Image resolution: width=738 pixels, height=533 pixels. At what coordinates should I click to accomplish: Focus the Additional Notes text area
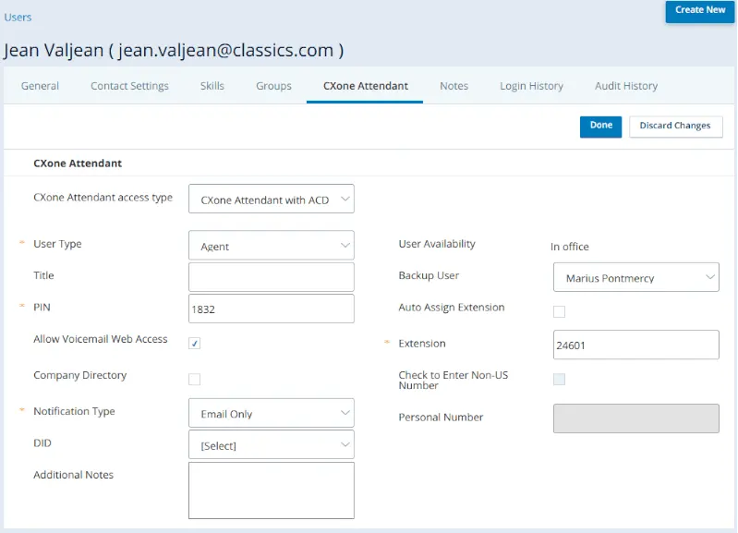tap(272, 491)
